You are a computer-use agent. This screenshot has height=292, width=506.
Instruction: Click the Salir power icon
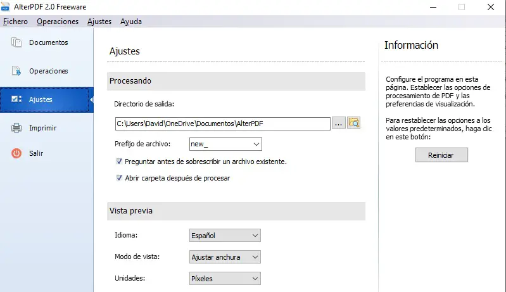click(x=17, y=153)
